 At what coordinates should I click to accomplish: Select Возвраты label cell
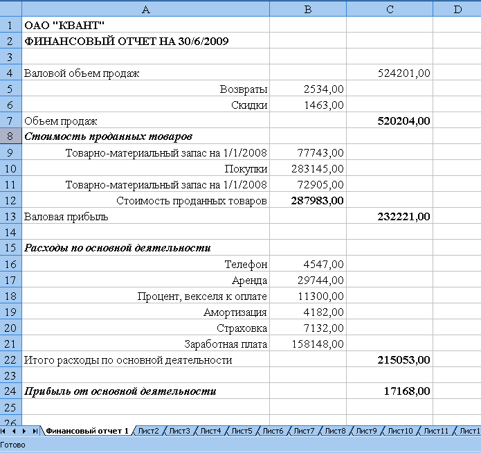[146, 89]
